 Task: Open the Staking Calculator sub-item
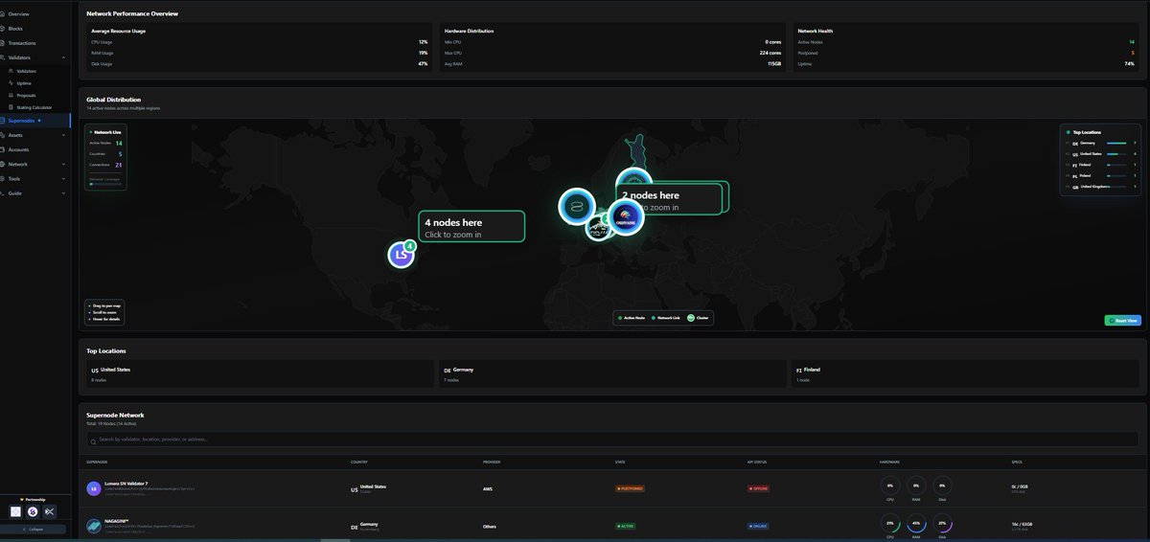pyautogui.click(x=34, y=107)
